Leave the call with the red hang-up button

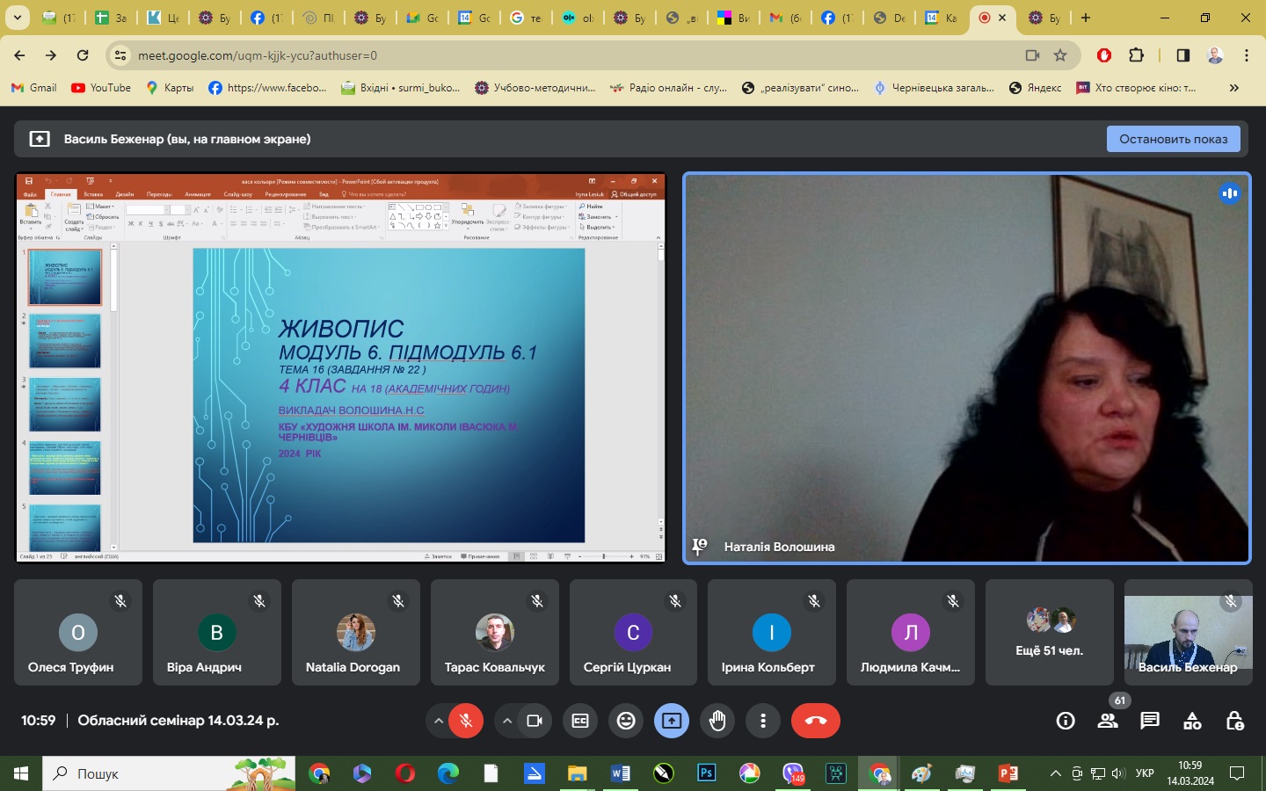click(816, 721)
